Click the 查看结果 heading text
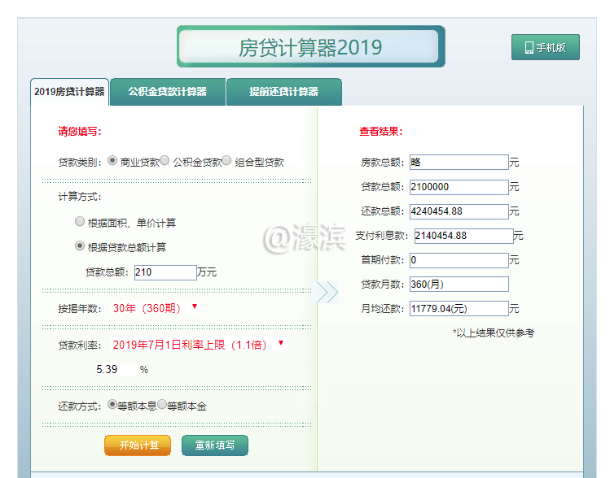Screen dimensions: 610x478 [381, 131]
